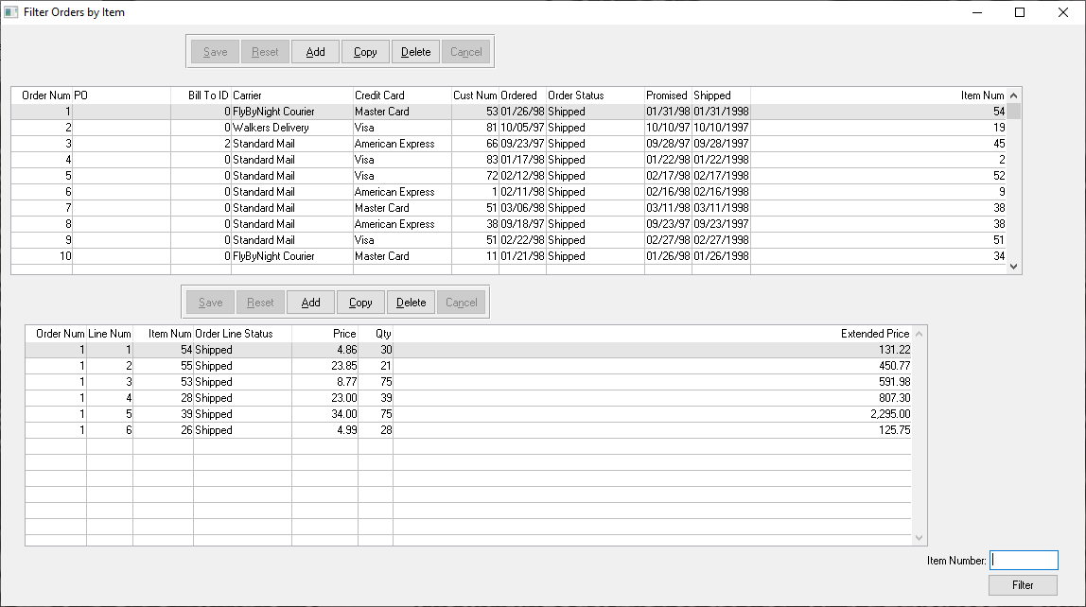
Task: Click Carrier column header in orders grid
Action: coord(291,95)
